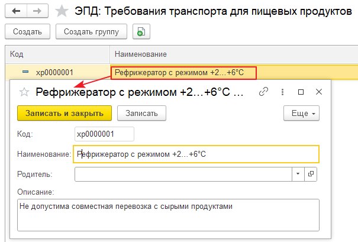Maximize the item dialog window
The width and height of the screenshot is (358, 242).
[301, 92]
